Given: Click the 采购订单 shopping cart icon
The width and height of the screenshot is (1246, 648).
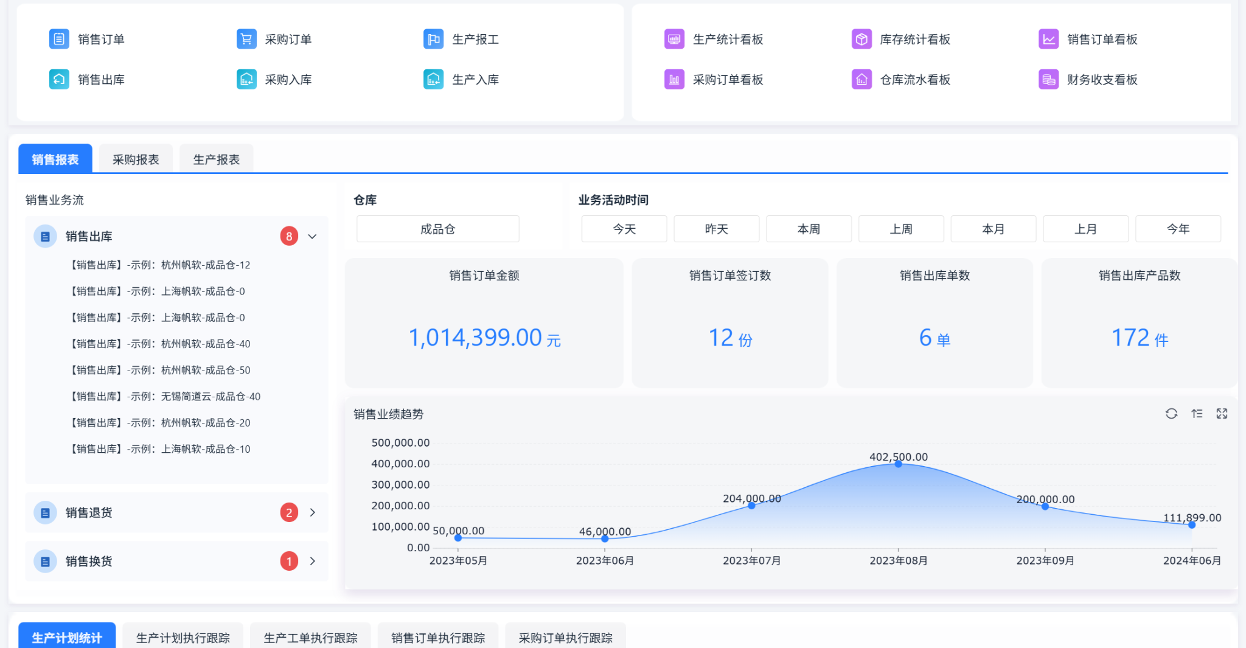Looking at the screenshot, I should point(246,40).
